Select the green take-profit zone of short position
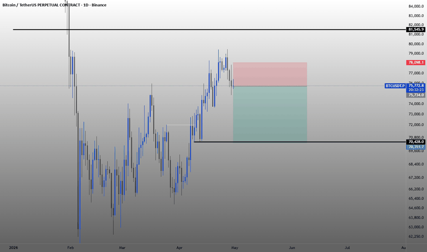 pyautogui.click(x=270, y=114)
